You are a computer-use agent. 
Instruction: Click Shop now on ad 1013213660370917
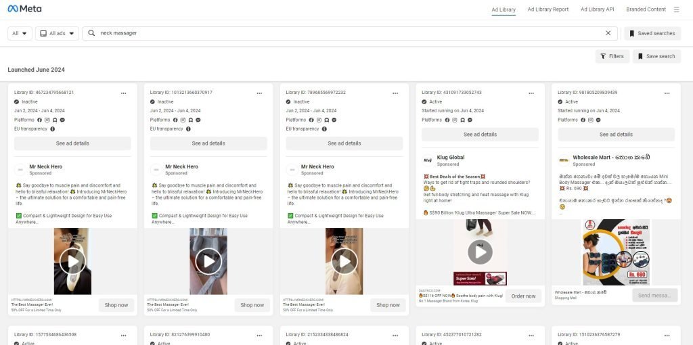point(252,305)
